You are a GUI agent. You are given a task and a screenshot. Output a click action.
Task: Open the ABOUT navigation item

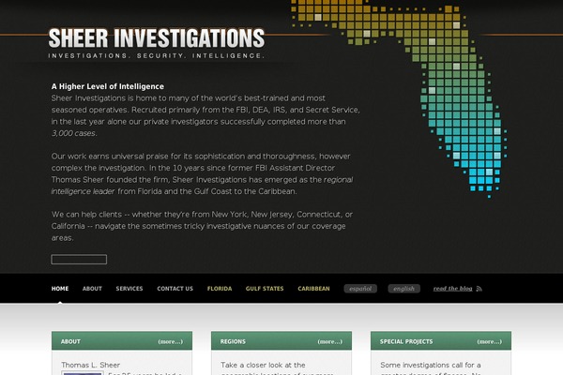(x=92, y=289)
